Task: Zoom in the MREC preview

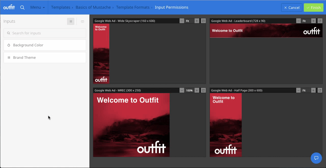Action: pyautogui.click(x=197, y=90)
